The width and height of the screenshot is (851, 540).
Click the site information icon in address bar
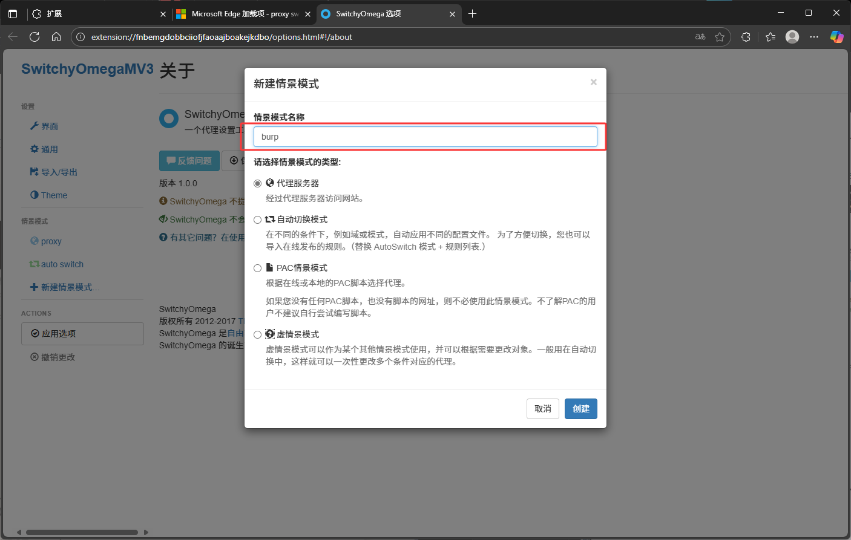pos(80,37)
